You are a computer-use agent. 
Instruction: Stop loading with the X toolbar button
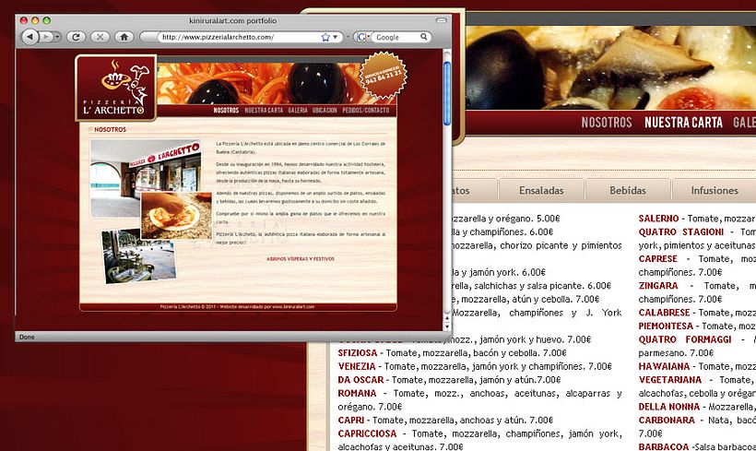coord(100,37)
